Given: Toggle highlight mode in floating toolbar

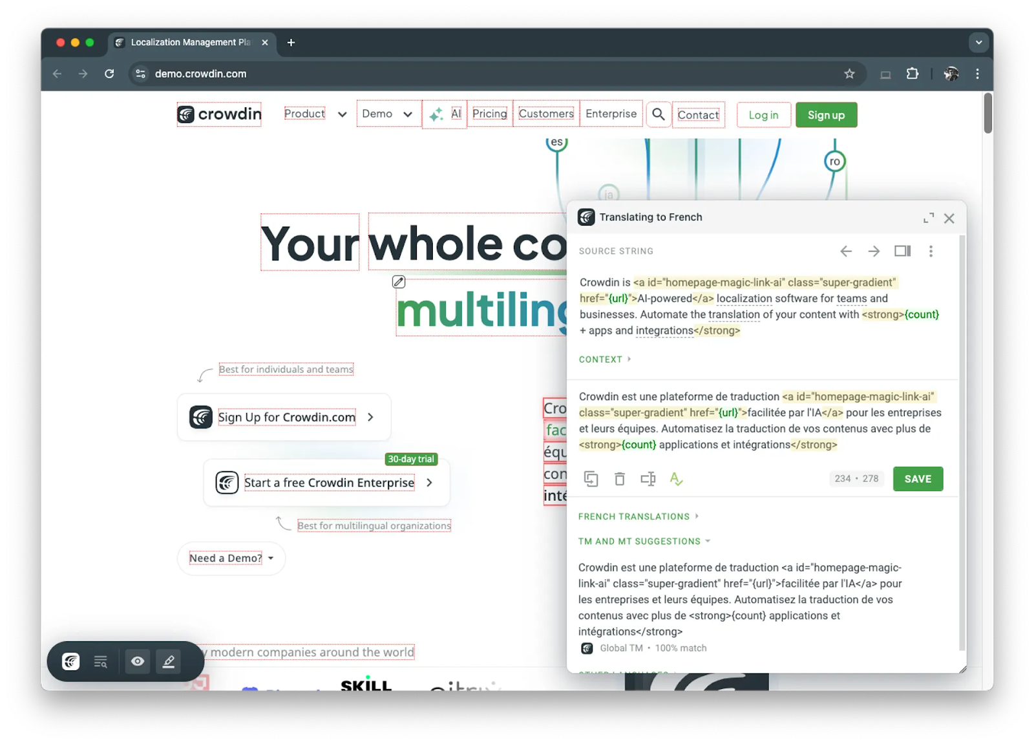Looking at the screenshot, I should 169,661.
